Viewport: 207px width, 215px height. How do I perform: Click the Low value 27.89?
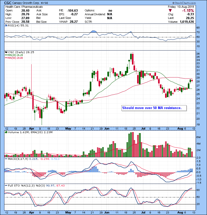(x=25, y=18)
